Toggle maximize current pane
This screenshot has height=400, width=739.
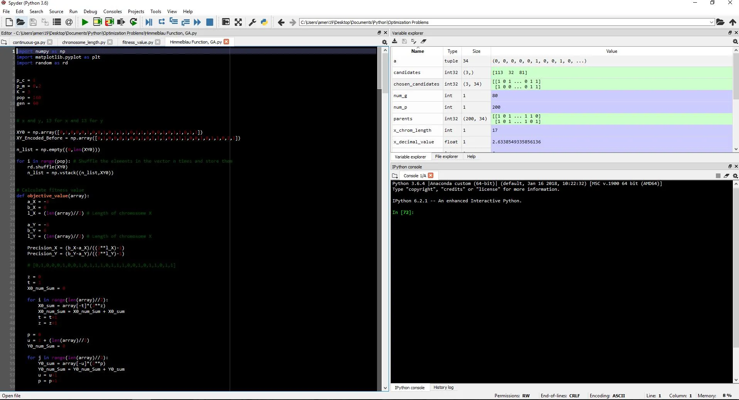tap(226, 22)
